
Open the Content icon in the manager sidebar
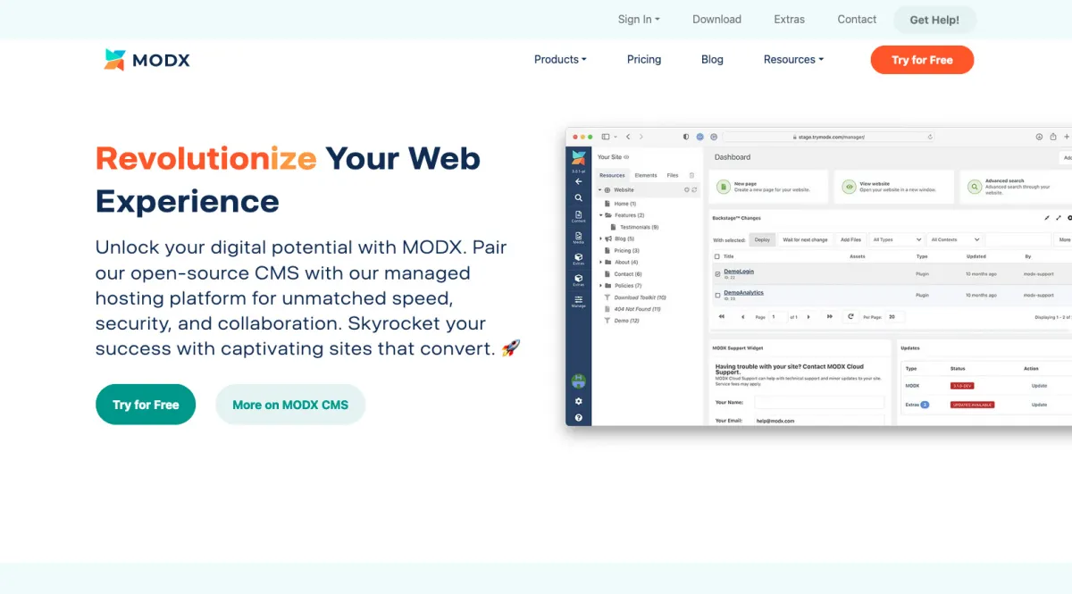pos(579,216)
